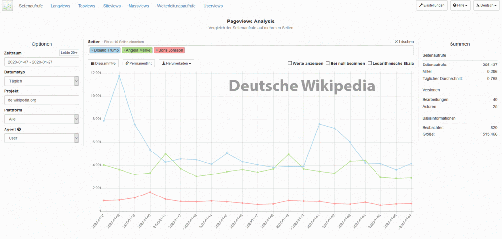Open Einstellungen settings wrench button
Screen dimensions: 502x239
(x=431, y=6)
